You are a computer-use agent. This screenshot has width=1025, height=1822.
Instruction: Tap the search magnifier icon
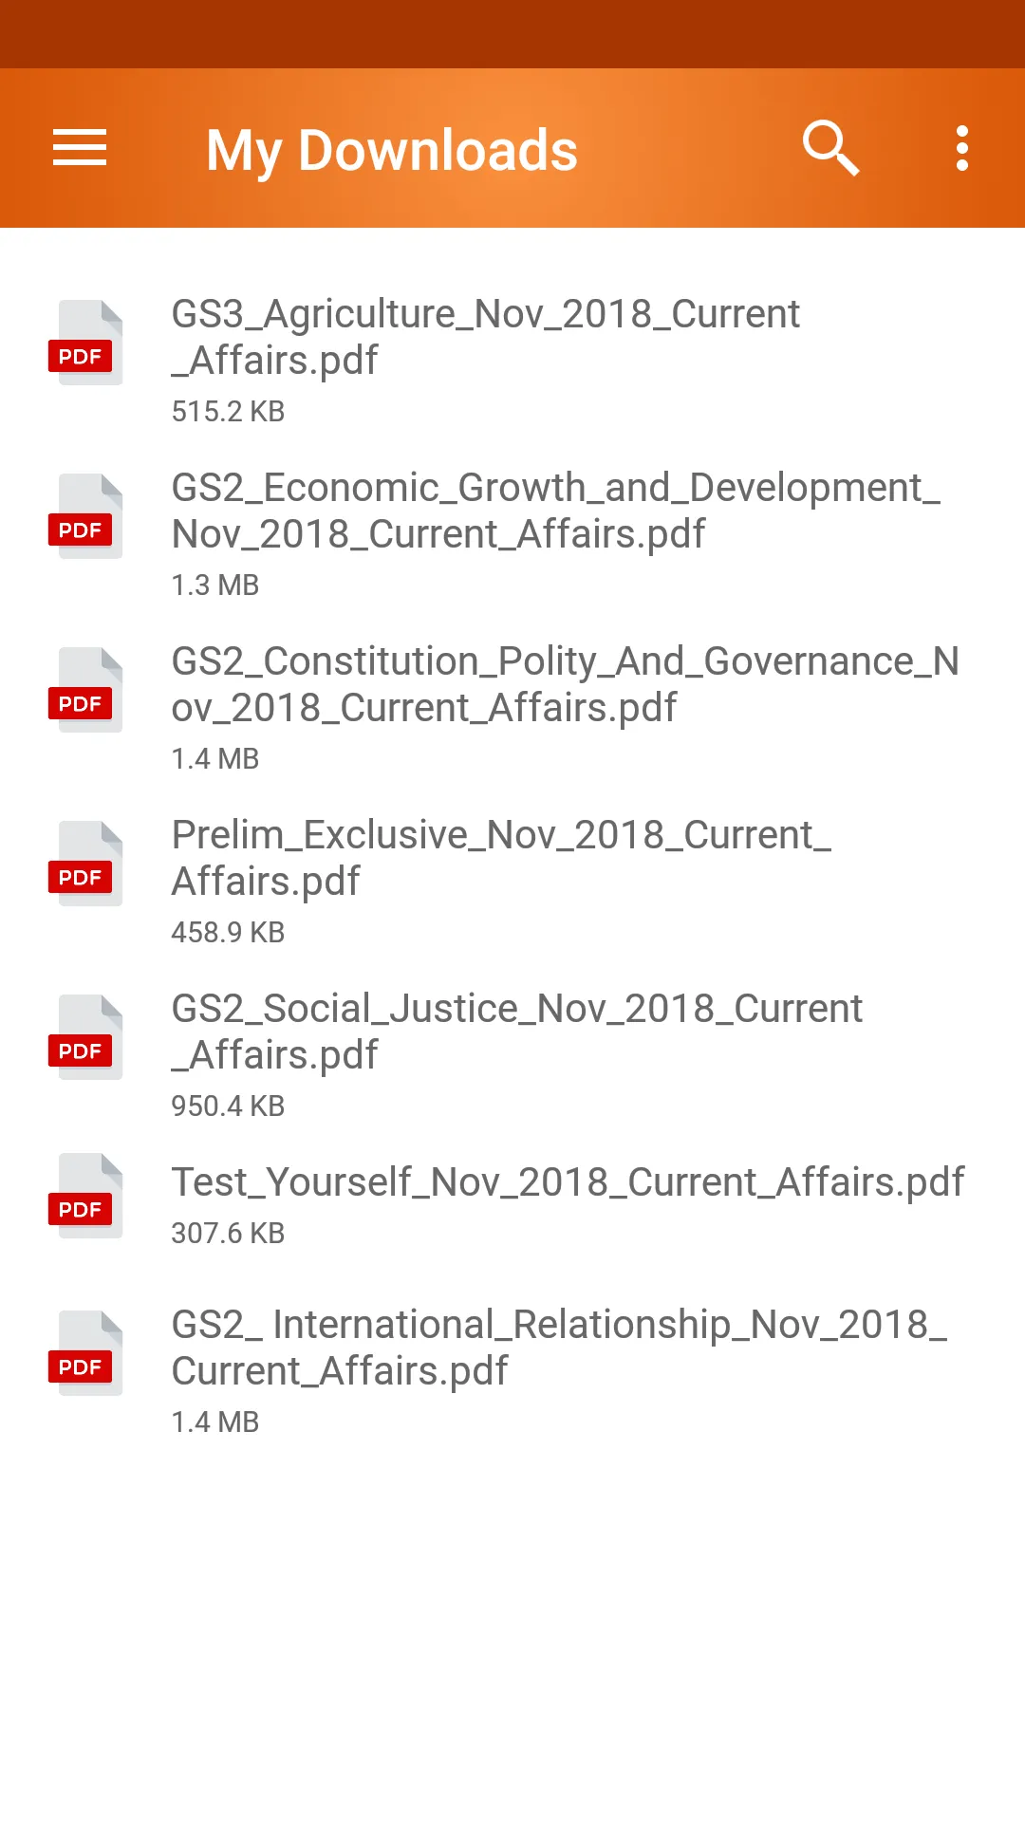pyautogui.click(x=830, y=148)
